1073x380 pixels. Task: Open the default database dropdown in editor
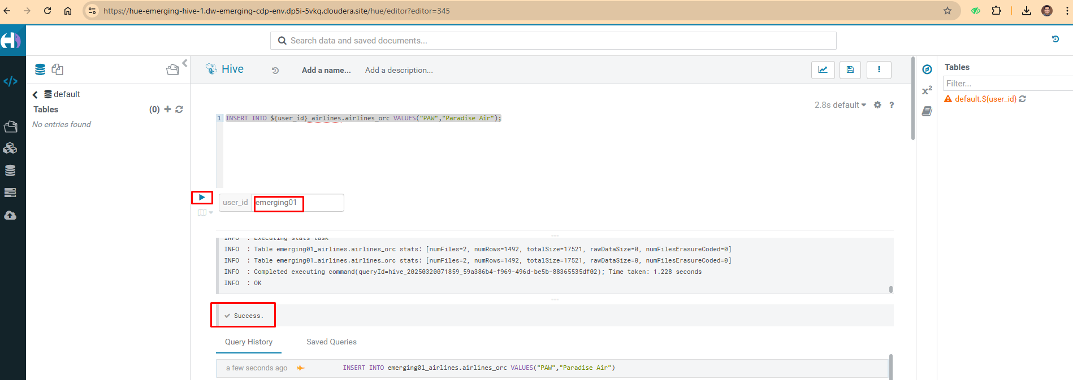point(850,105)
